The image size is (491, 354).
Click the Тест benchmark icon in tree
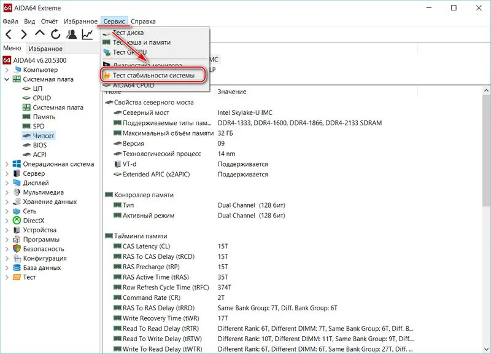pos(17,277)
